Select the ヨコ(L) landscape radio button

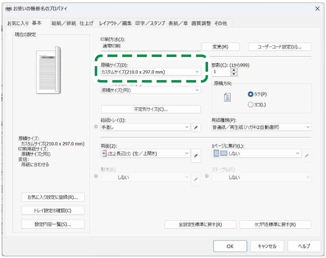point(251,104)
